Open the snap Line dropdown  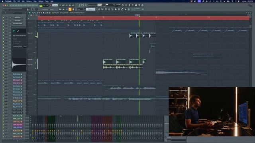point(80,10)
